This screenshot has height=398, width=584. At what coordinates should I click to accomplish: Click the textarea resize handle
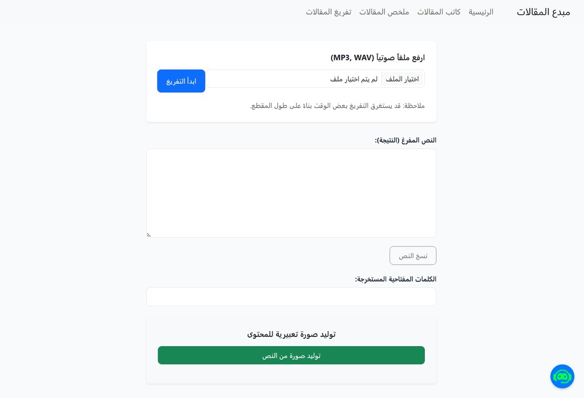[x=149, y=234]
